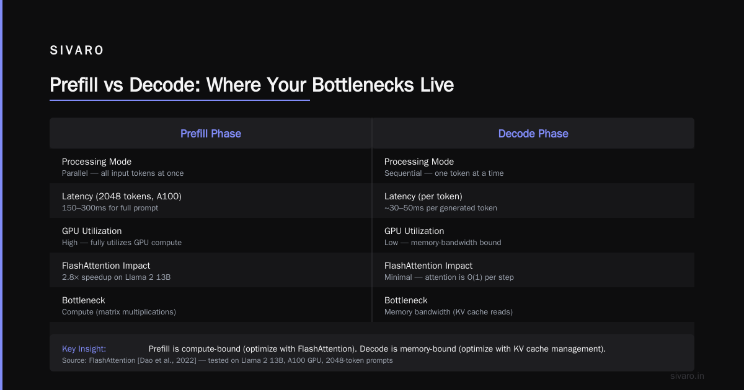Click Decode's GPU Utilization row
The height and width of the screenshot is (390, 744).
tap(533, 236)
